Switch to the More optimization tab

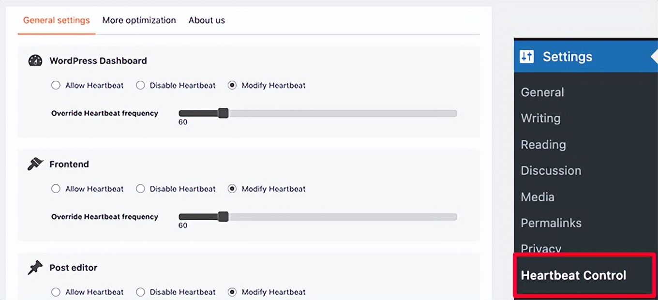(x=139, y=20)
